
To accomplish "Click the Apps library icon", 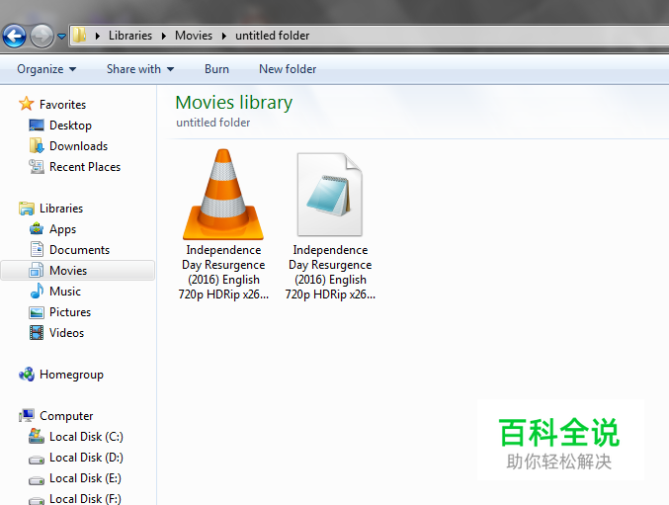I will pos(37,228).
